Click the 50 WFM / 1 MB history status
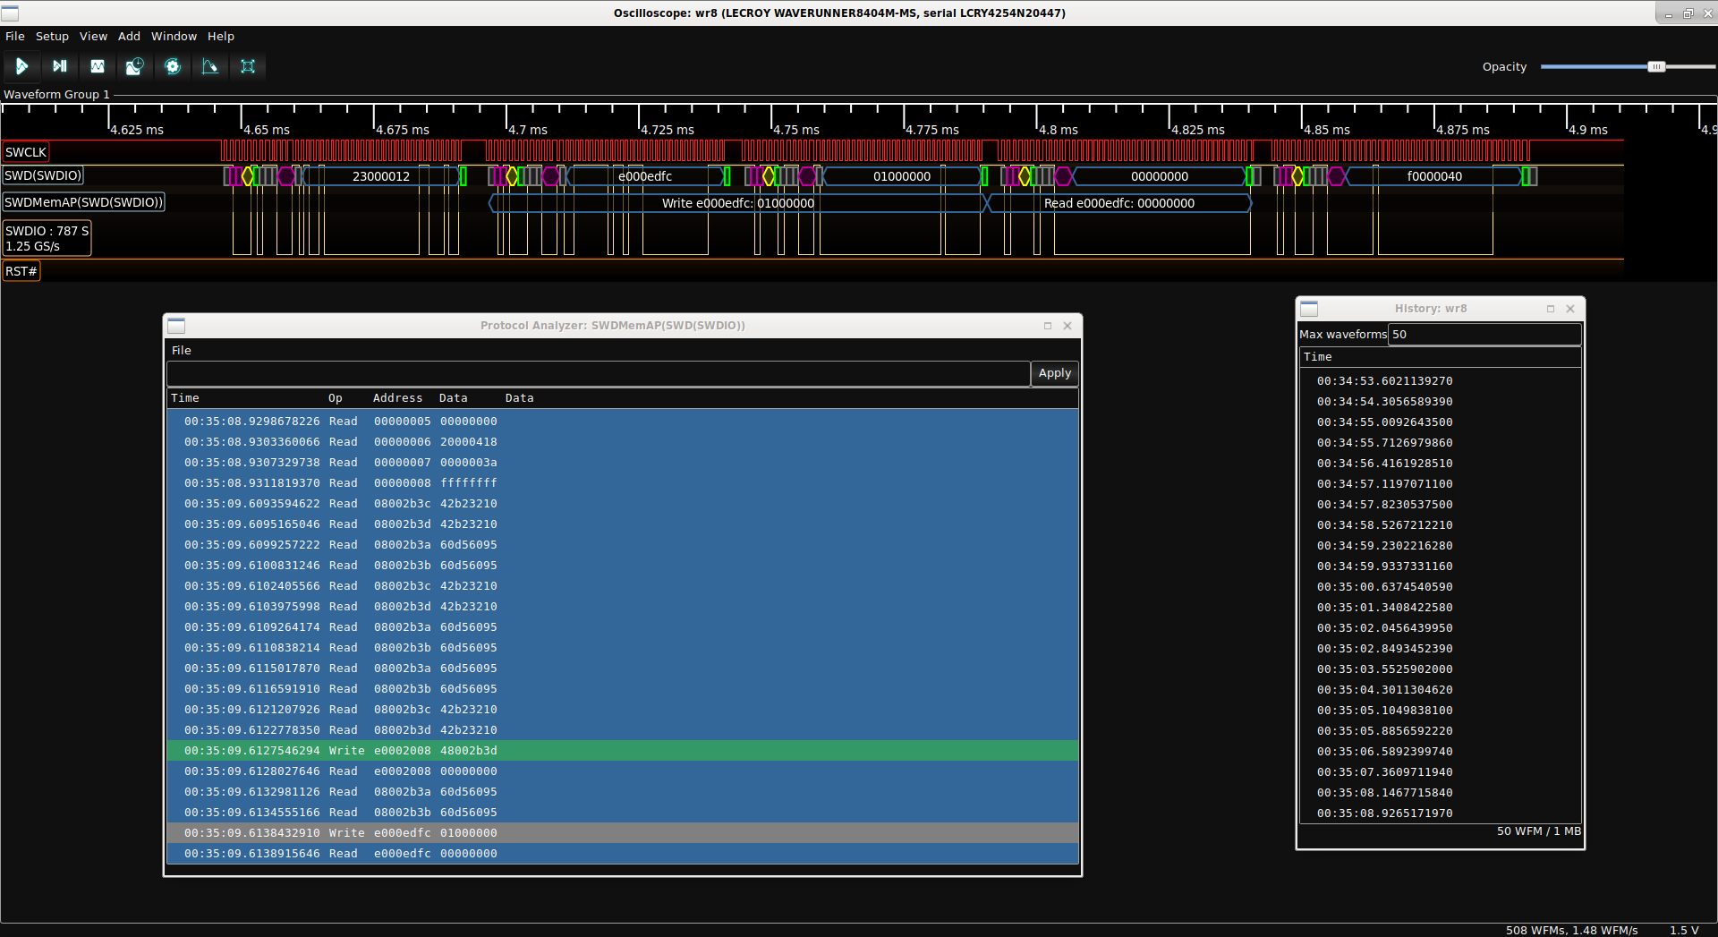 (1538, 831)
